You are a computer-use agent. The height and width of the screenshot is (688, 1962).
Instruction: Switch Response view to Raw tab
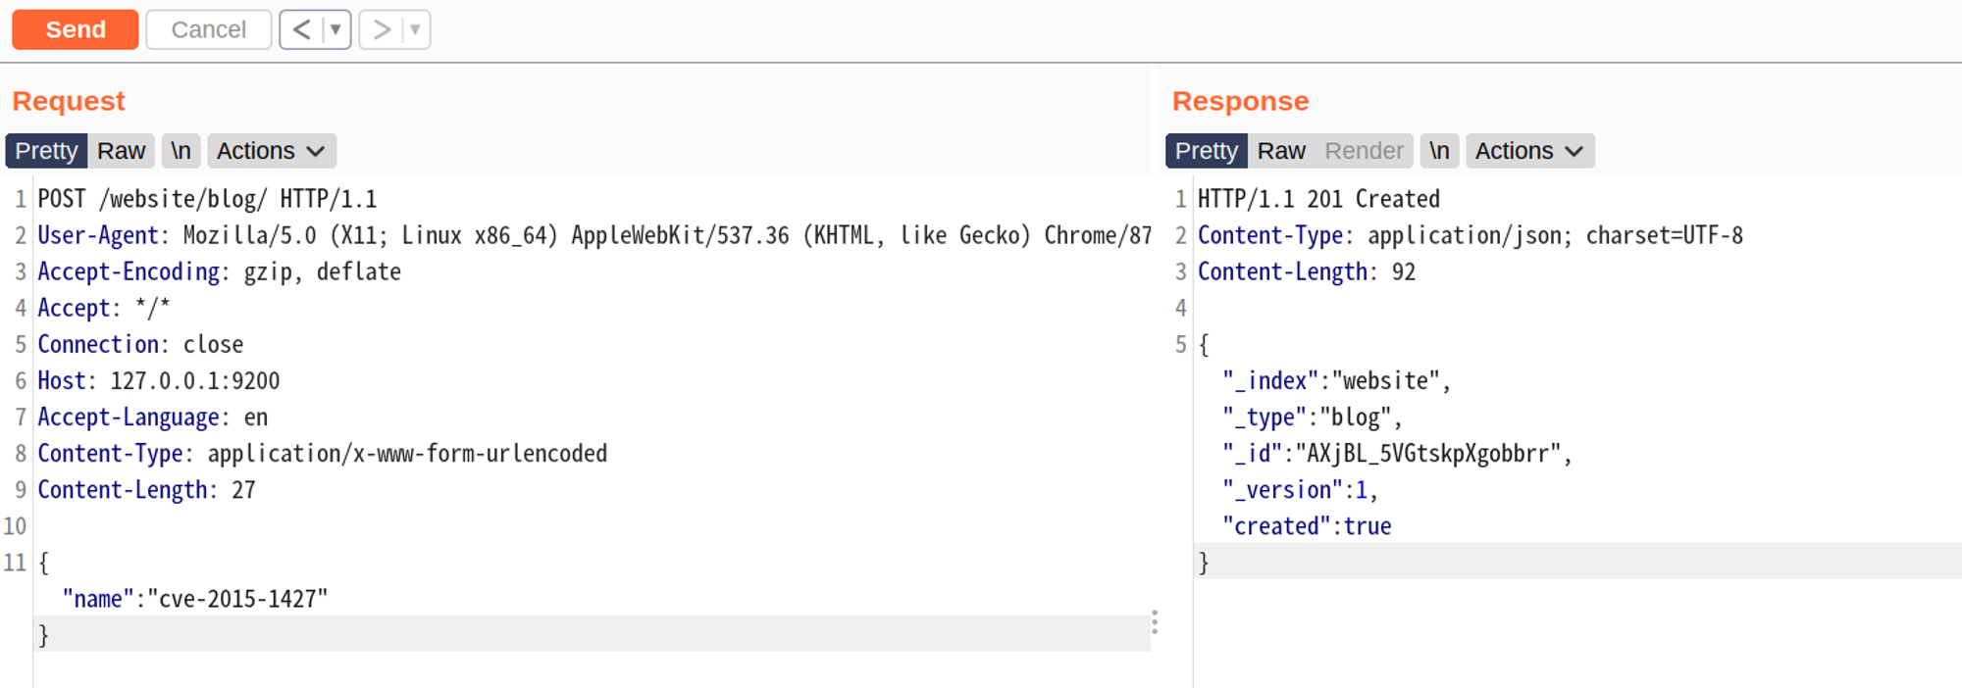1281,151
